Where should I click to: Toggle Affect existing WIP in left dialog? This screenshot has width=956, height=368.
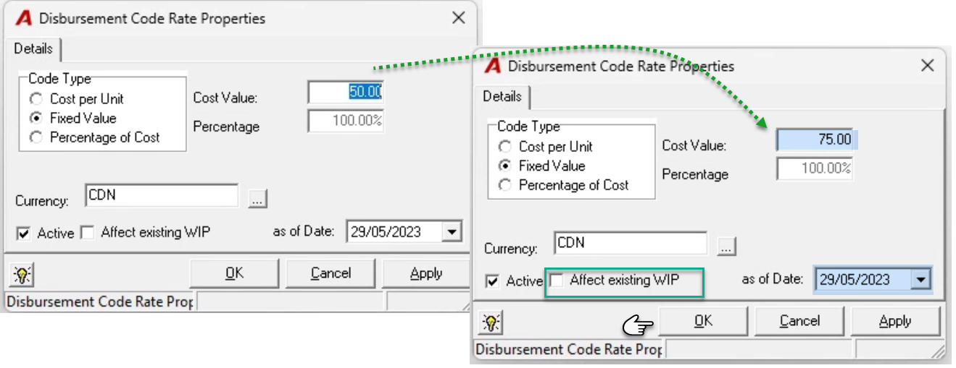(88, 233)
